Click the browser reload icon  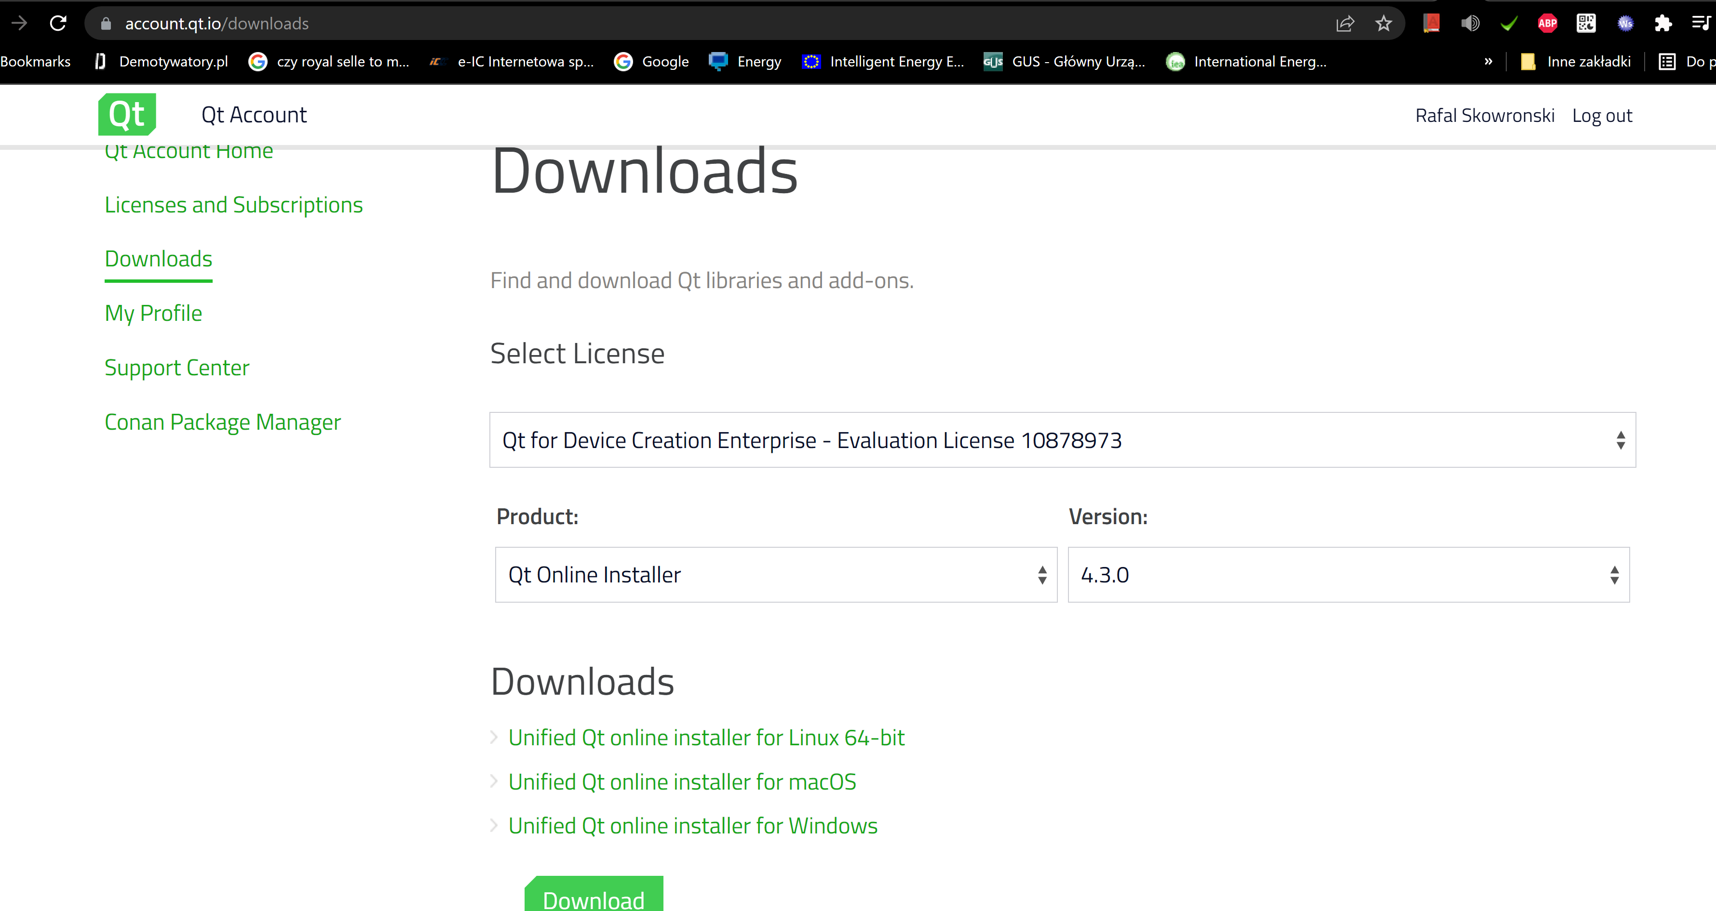tap(58, 23)
